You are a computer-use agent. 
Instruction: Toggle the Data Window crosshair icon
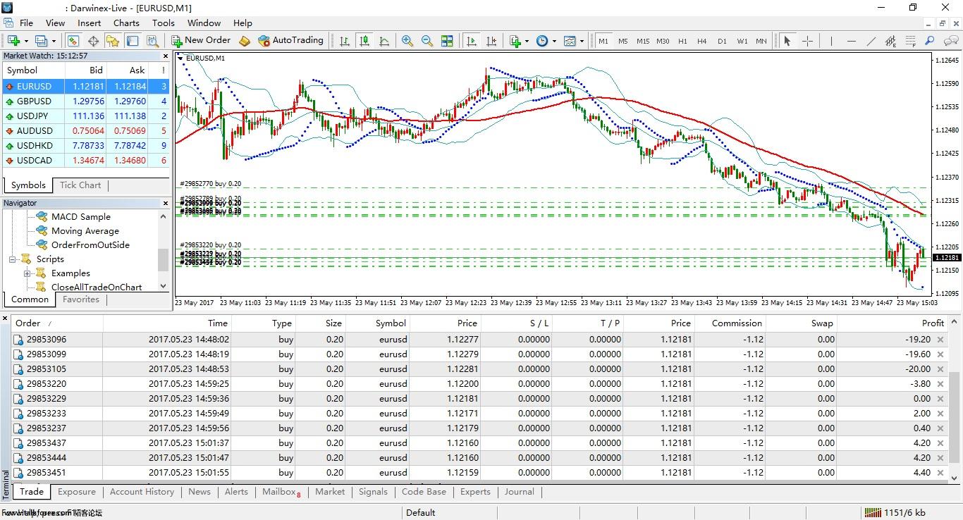point(92,41)
